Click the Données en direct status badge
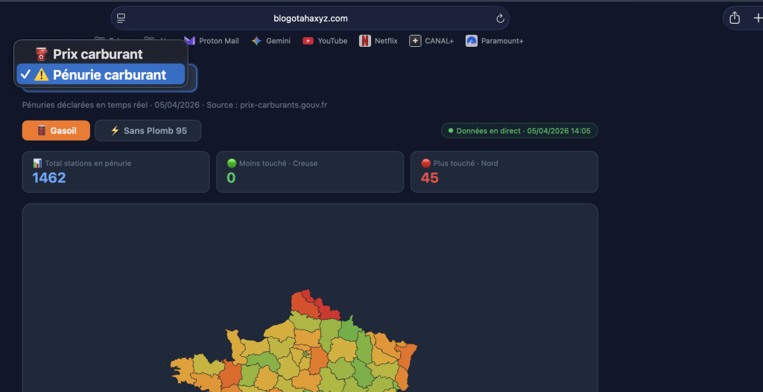This screenshot has width=763, height=392. point(519,131)
